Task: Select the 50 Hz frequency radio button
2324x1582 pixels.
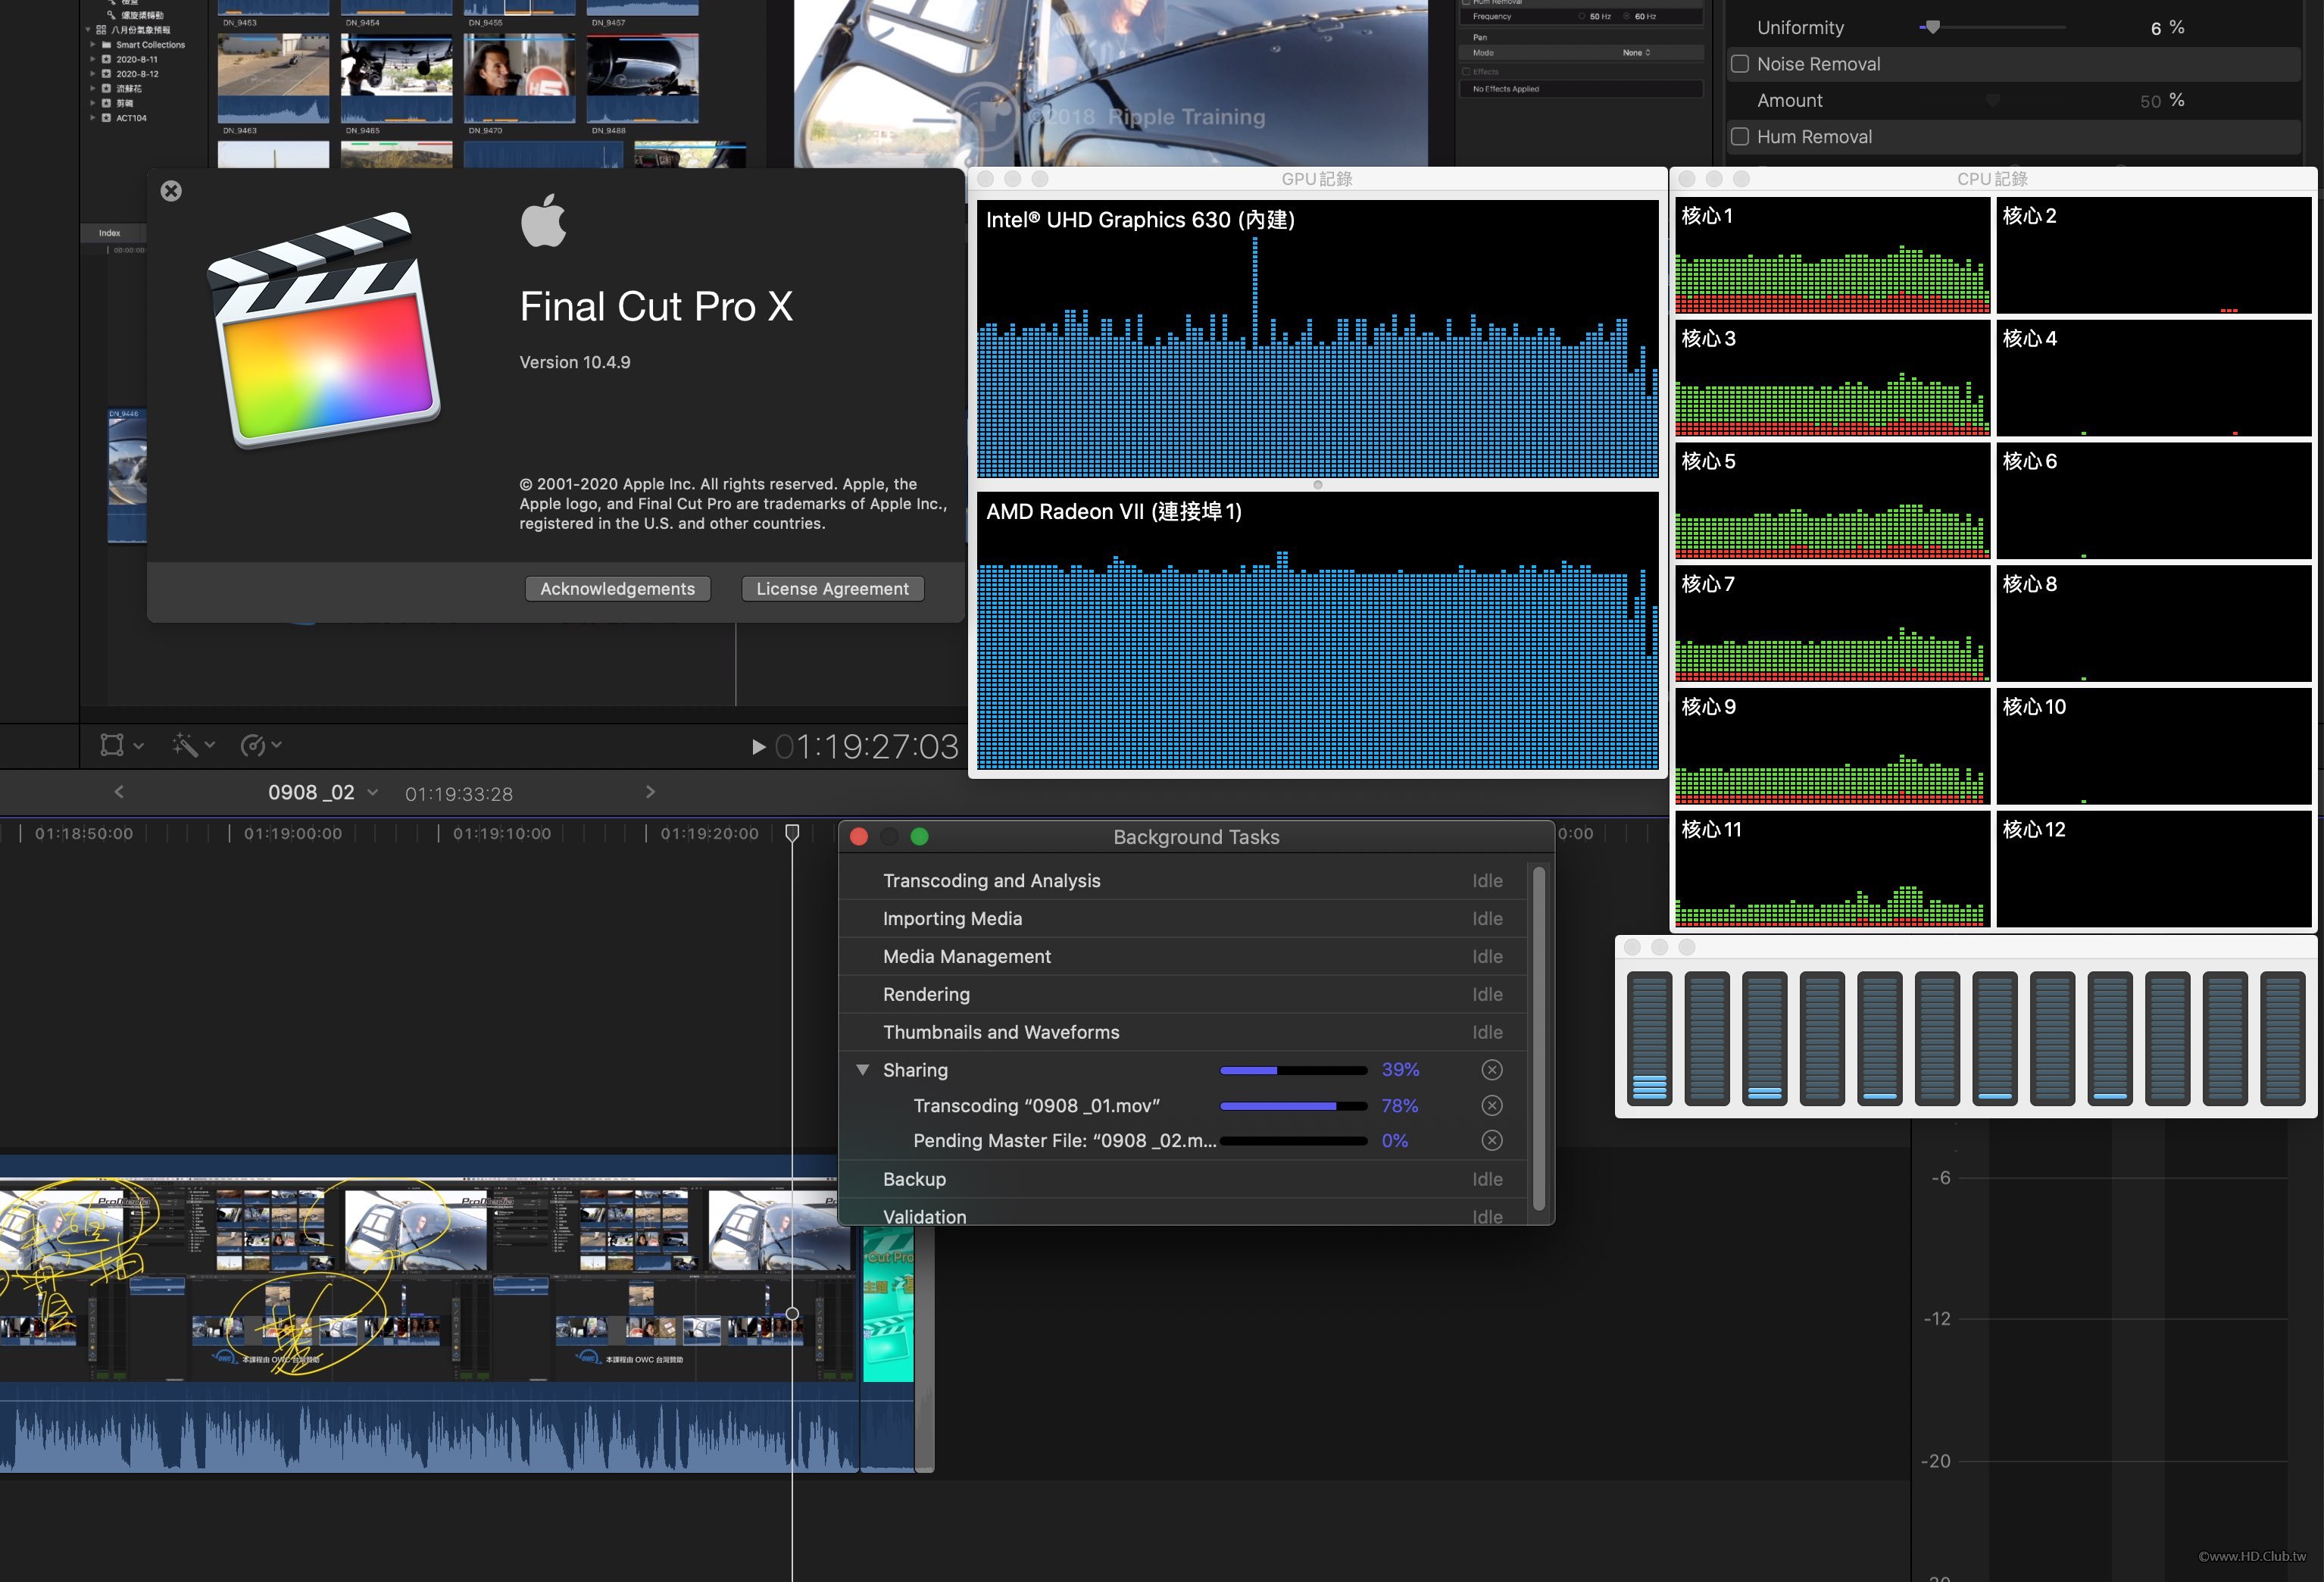Action: pyautogui.click(x=1582, y=16)
